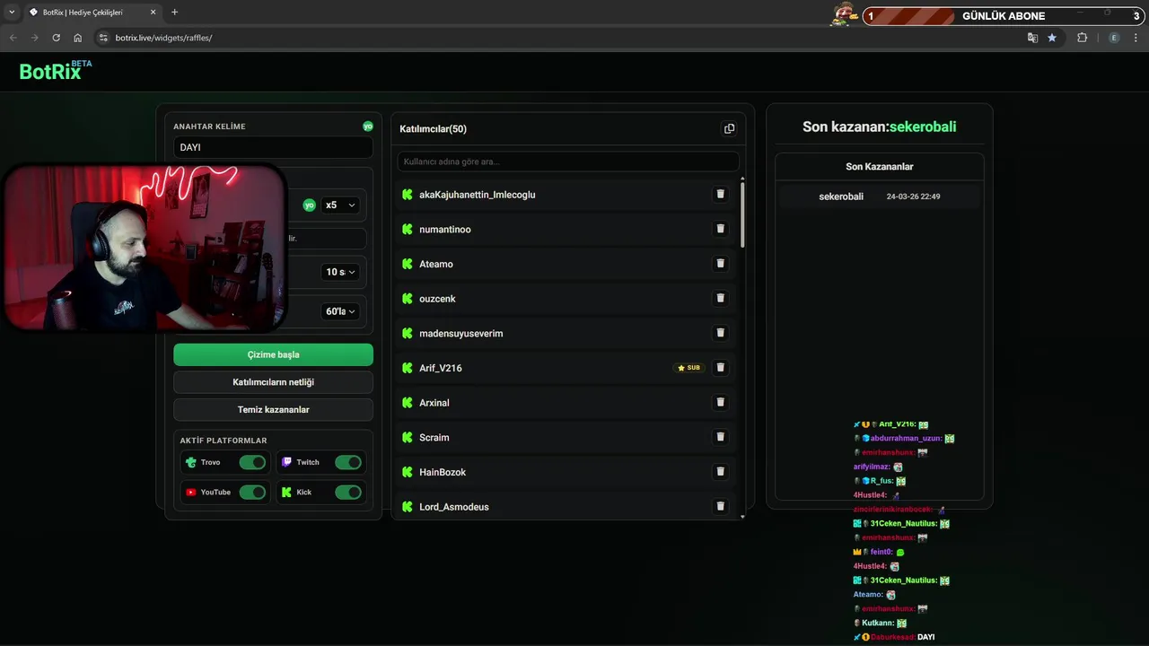Click the browser address bar URL

(x=163, y=38)
